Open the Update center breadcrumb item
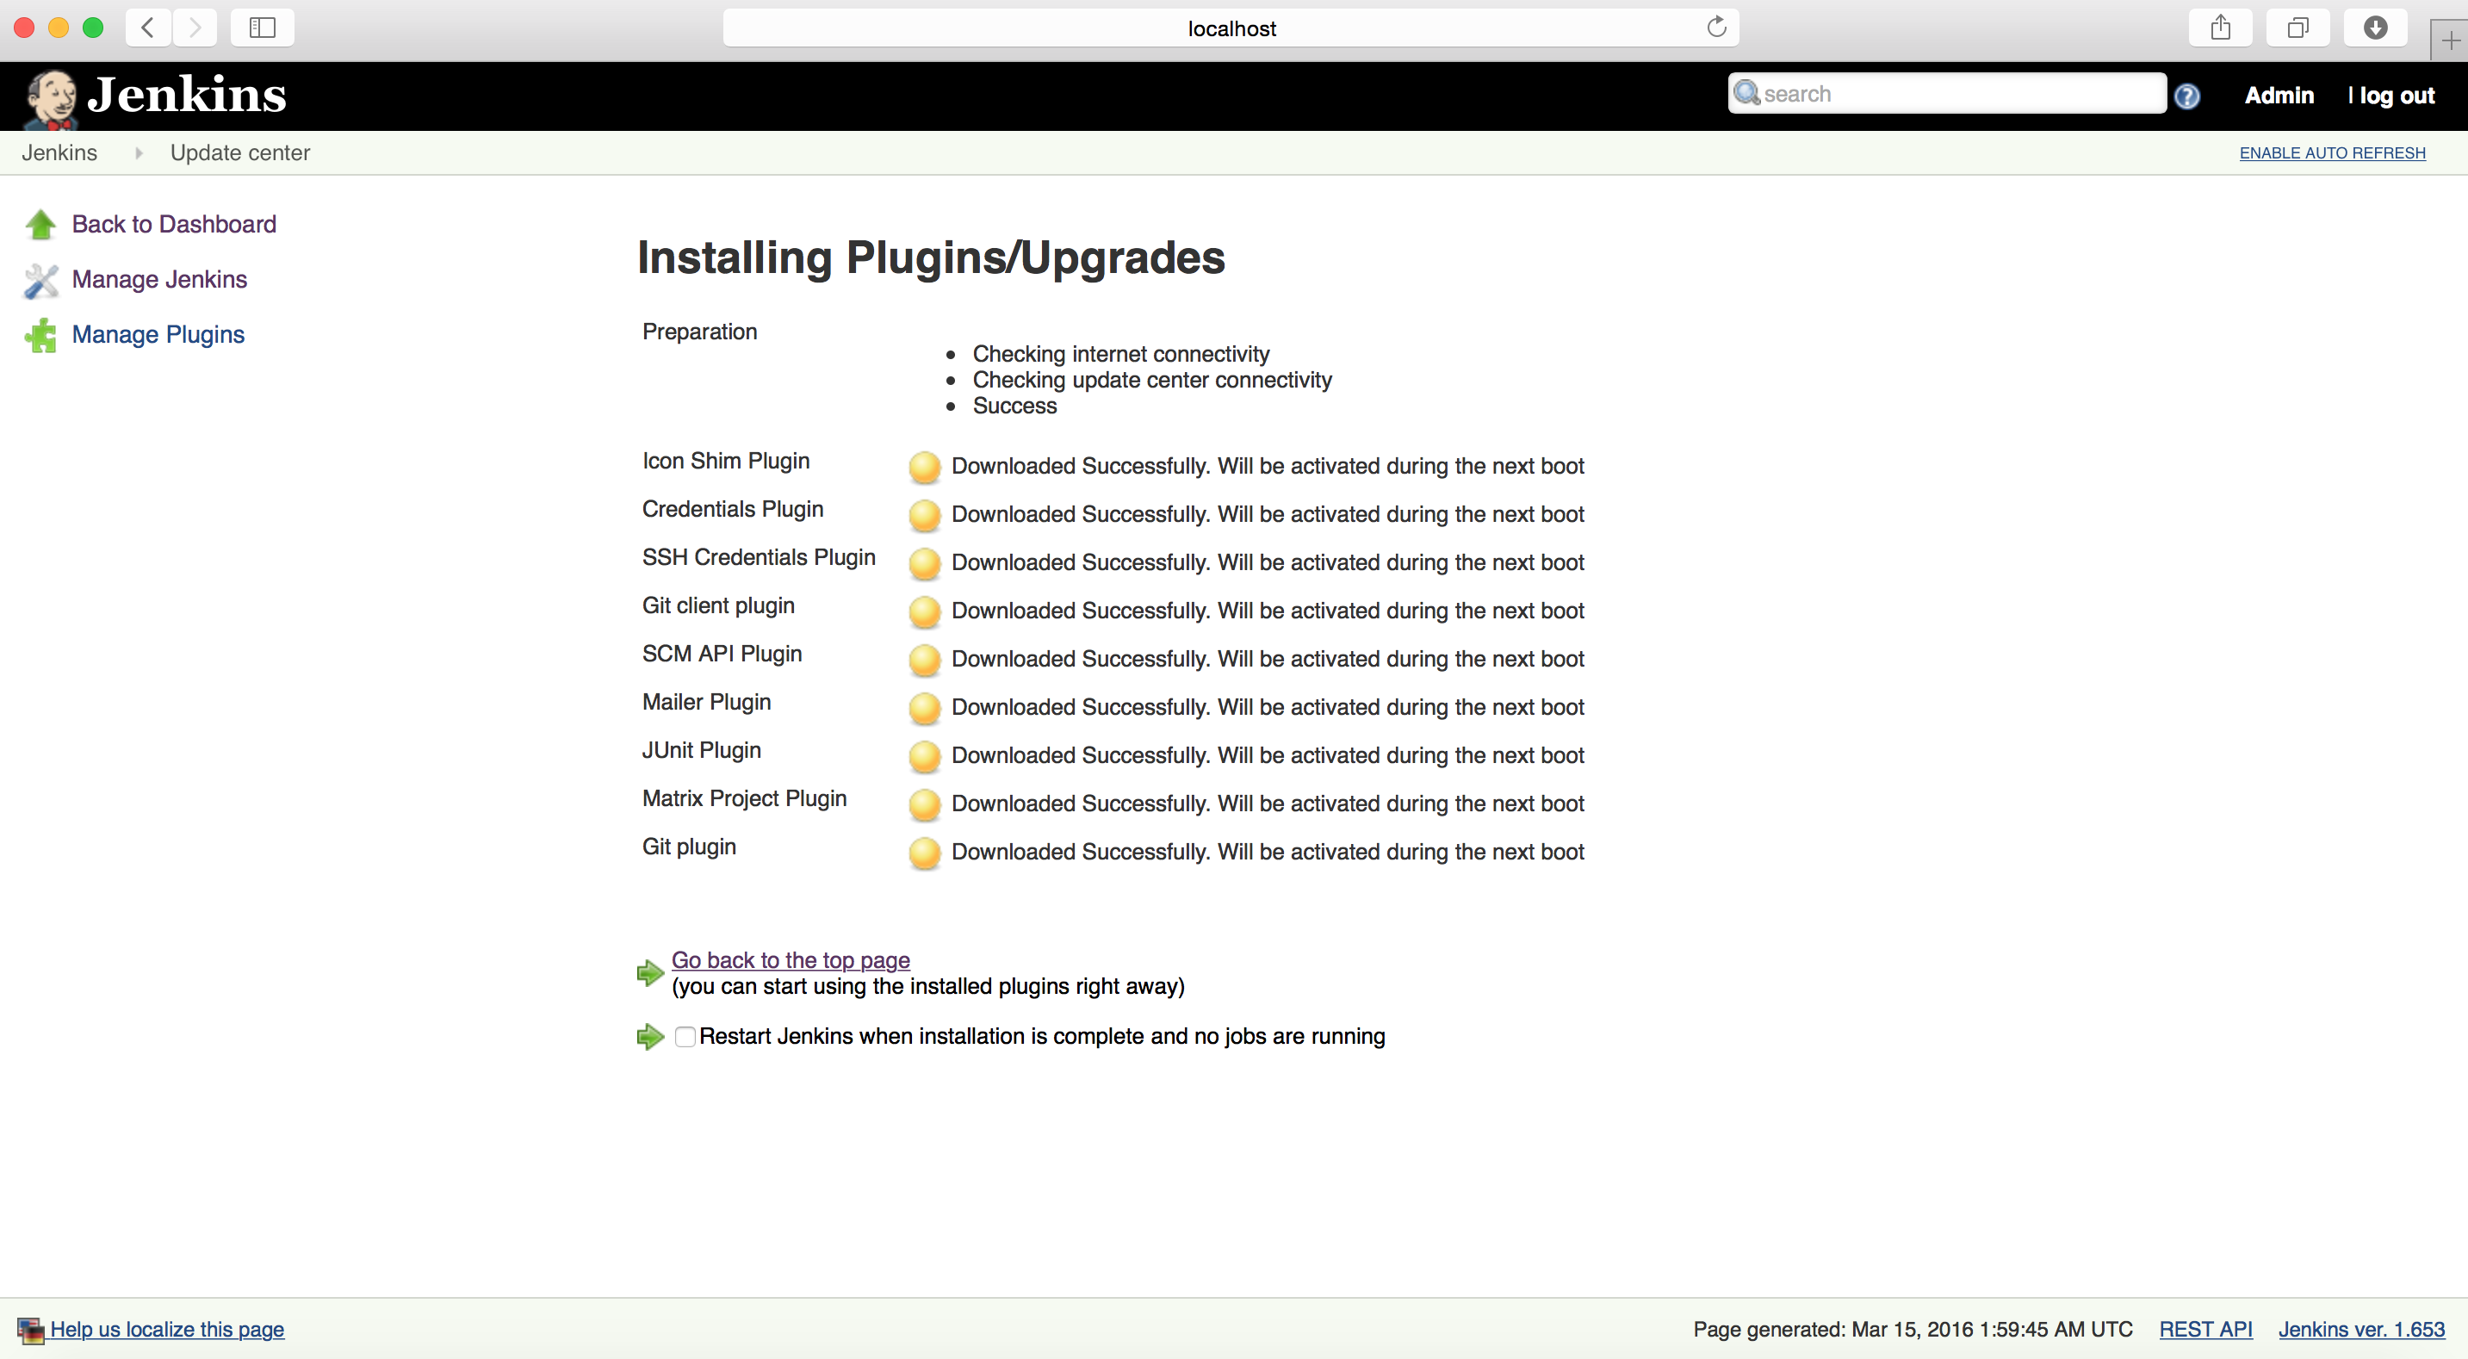2468x1359 pixels. pyautogui.click(x=240, y=153)
